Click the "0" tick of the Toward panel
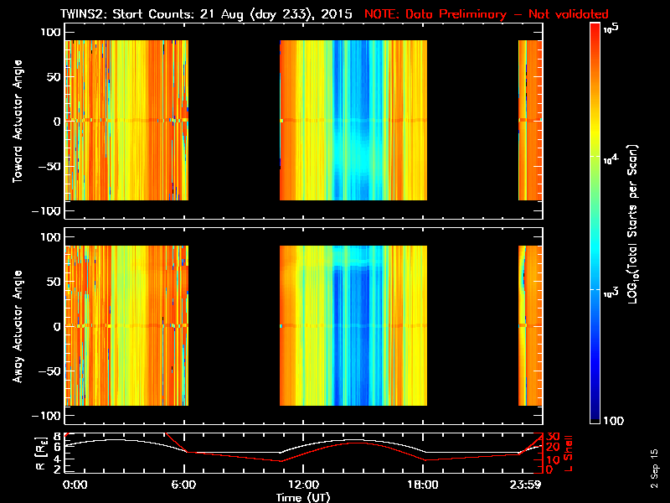This screenshot has height=503, width=670. coord(57,122)
